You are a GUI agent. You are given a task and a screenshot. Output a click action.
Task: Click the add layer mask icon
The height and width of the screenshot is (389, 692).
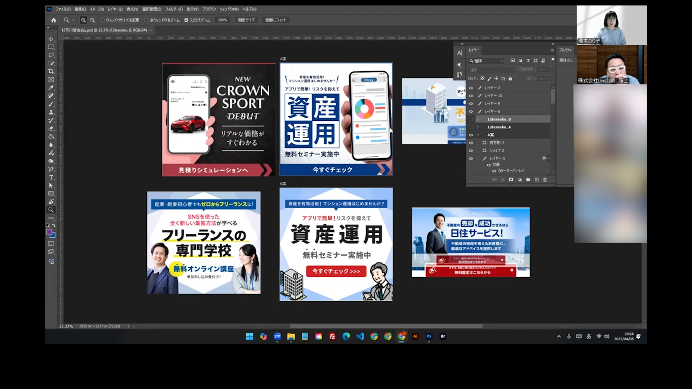point(511,180)
